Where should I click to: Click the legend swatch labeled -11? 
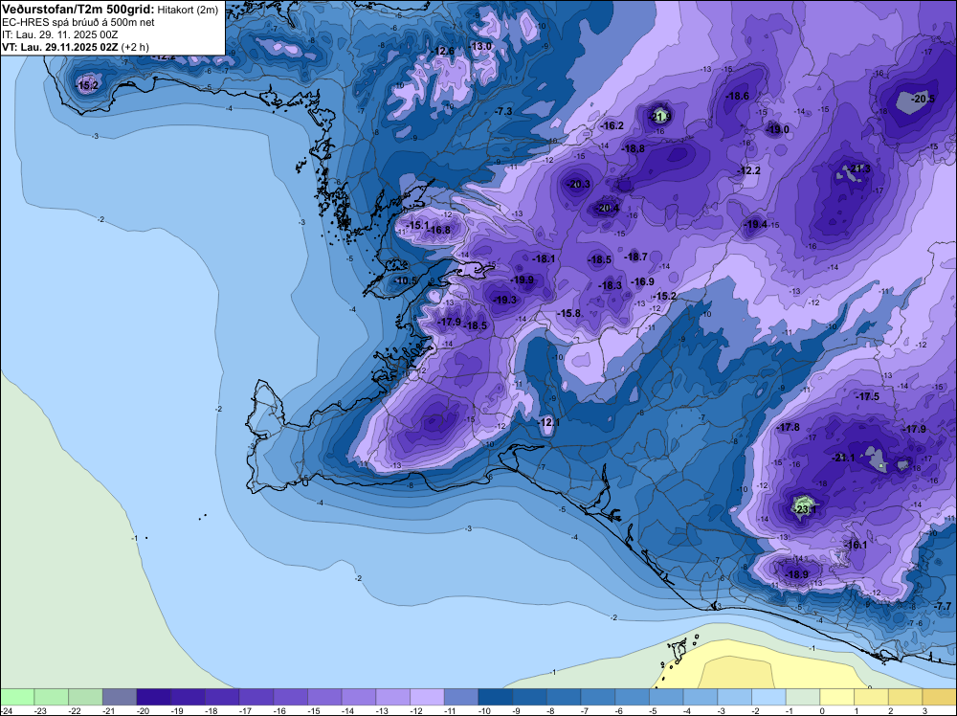click(461, 697)
